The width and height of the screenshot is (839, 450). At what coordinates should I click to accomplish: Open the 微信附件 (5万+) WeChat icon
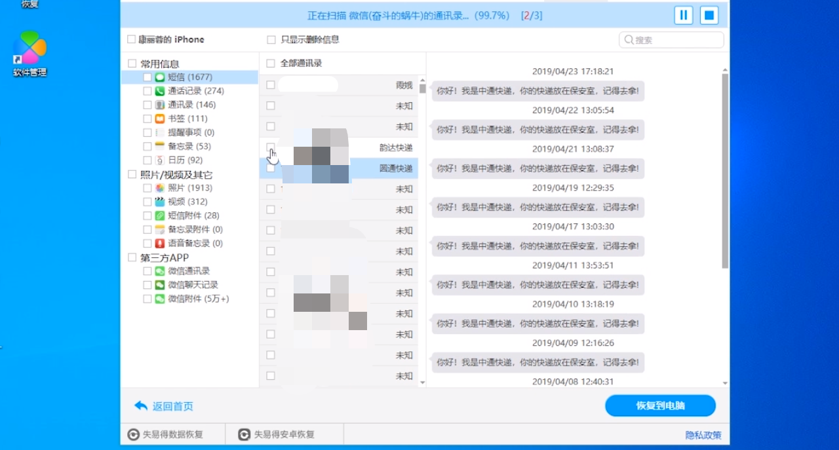pyautogui.click(x=160, y=299)
